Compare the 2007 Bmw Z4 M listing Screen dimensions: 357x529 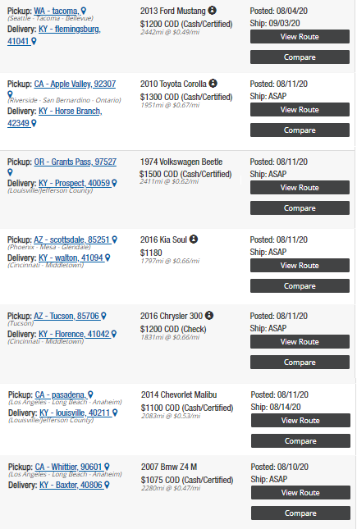coord(300,513)
